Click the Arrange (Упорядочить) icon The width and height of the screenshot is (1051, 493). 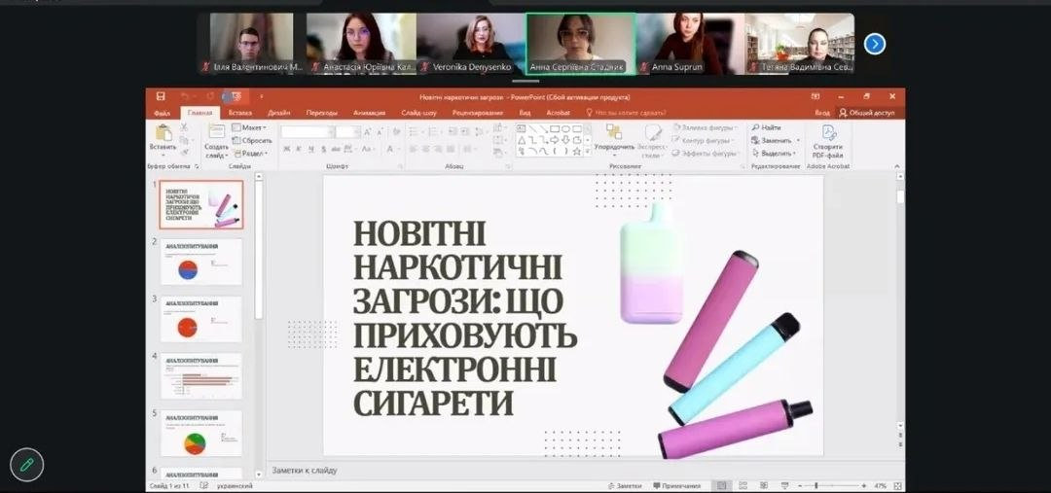(x=614, y=132)
